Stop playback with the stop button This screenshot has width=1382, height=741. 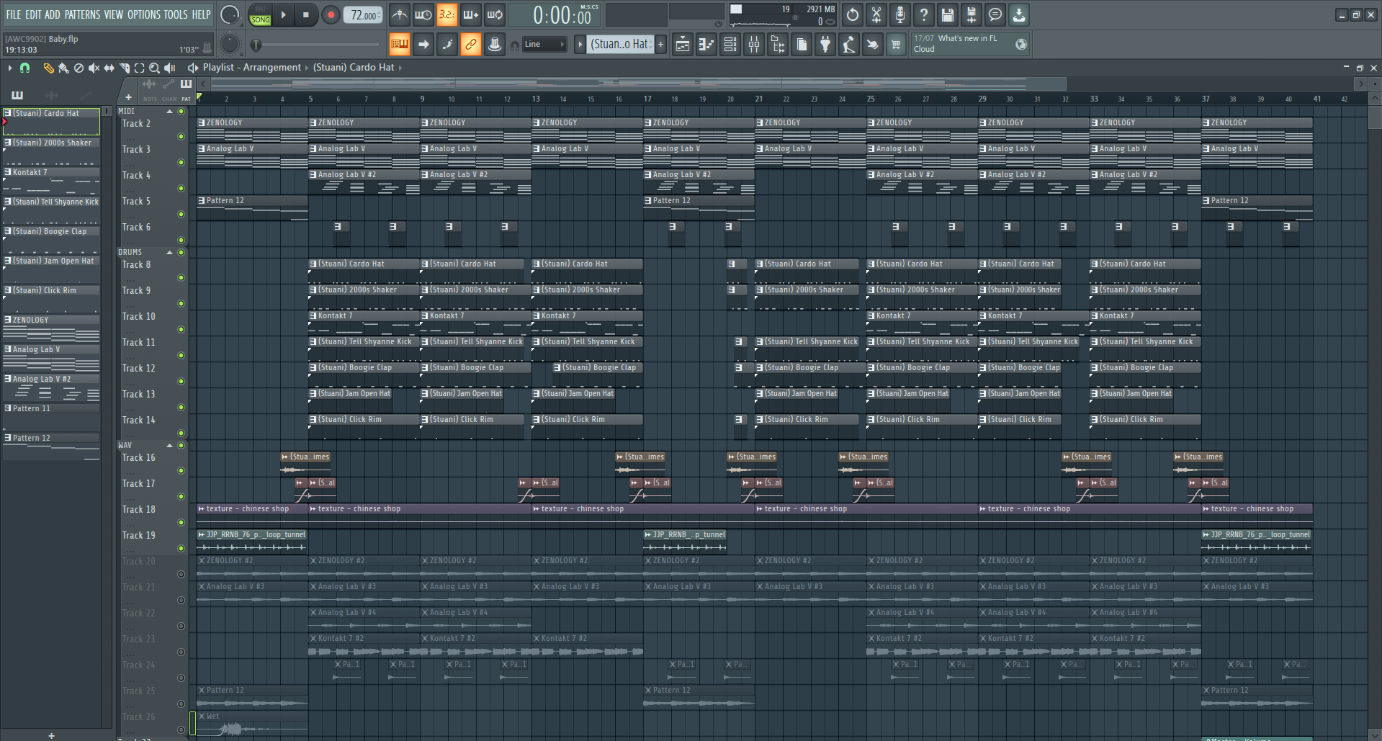click(306, 14)
